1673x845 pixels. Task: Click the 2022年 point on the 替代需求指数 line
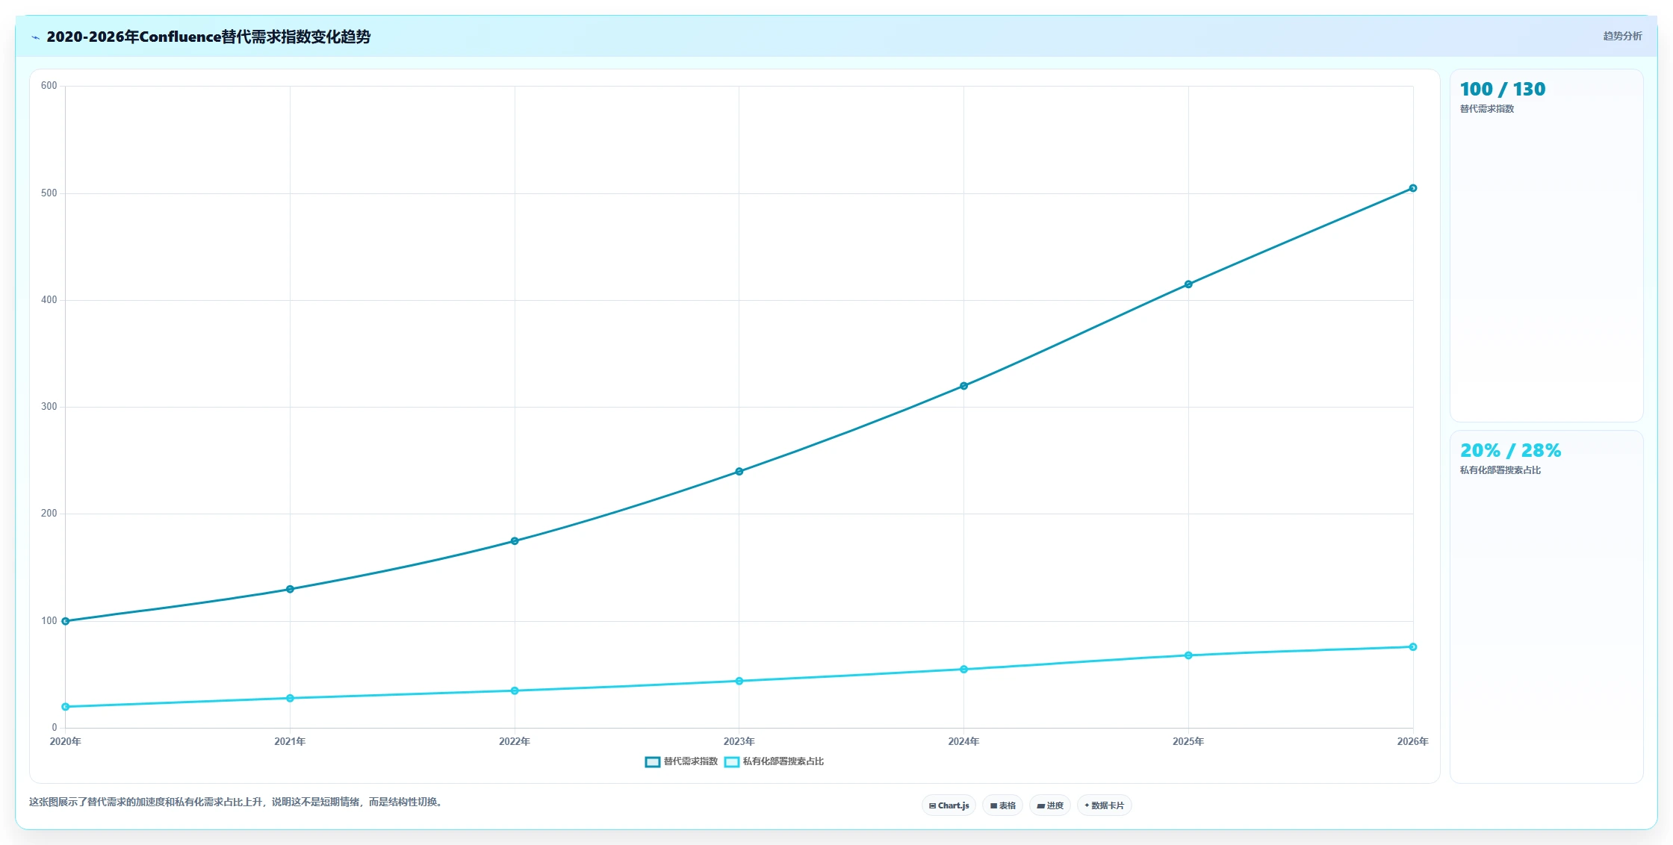[515, 541]
